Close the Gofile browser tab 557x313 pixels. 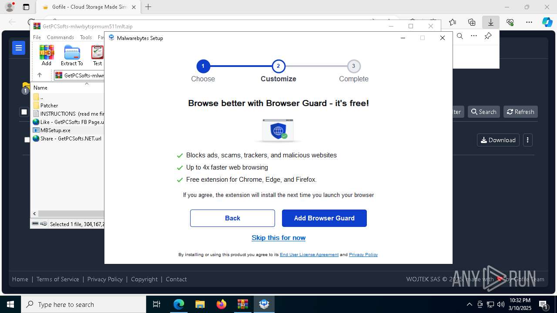pos(134,7)
